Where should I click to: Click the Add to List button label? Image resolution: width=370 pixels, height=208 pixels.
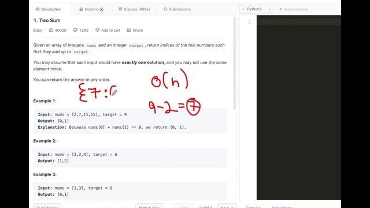(x=110, y=30)
